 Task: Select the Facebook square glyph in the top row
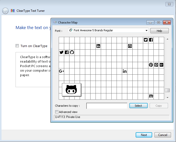point(151,40)
